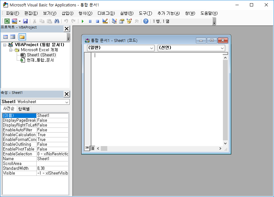Collapse Microsoft Excel 개체 folder node
The image size is (274, 197).
pos(11,50)
